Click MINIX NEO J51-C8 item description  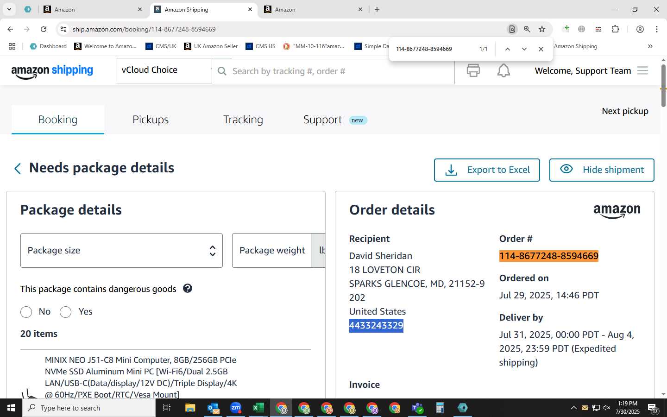(141, 377)
